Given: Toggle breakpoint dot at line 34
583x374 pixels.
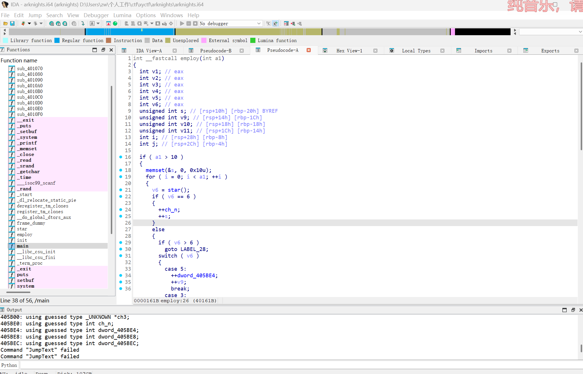Looking at the screenshot, I should click(x=121, y=275).
